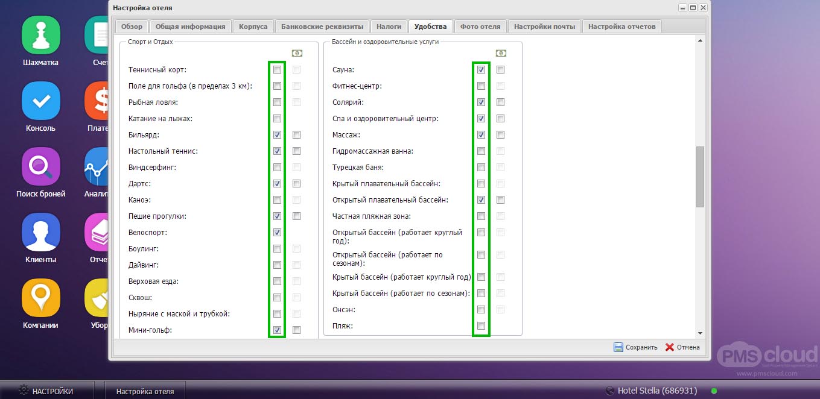Uncheck Открытый плавательный бассейн availability checkbox
Viewport: 820px width, 399px height.
[x=481, y=200]
